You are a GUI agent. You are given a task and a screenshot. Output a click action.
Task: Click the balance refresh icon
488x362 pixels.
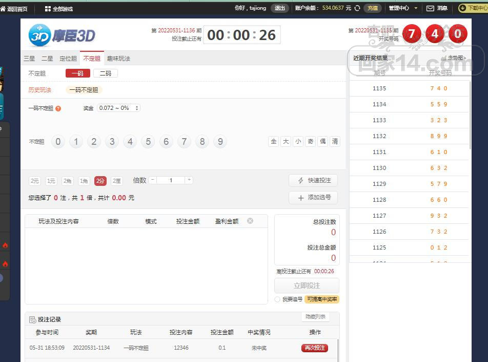tap(357, 8)
